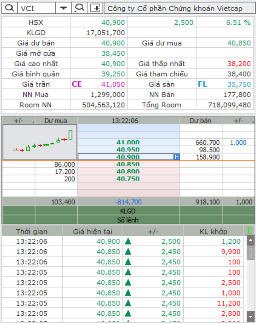This screenshot has width=256, height=323.
Task: Click the NN Mua value 1,299,000
Action: tap(108, 95)
